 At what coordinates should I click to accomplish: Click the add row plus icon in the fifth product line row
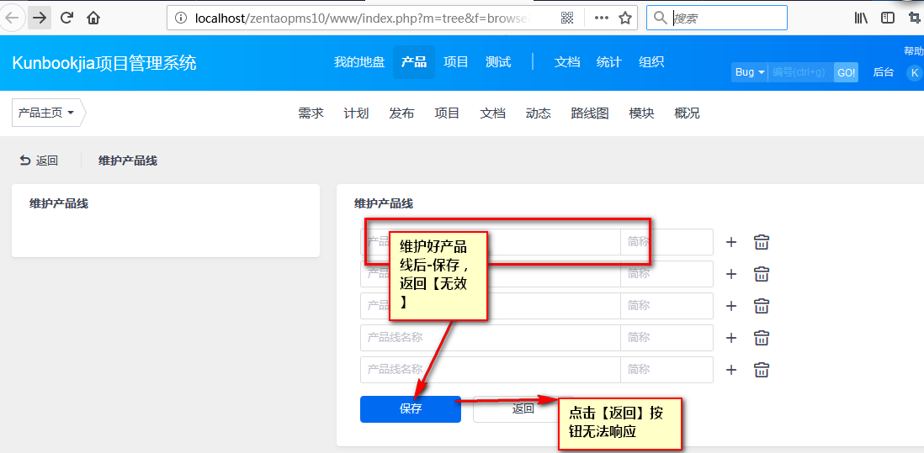[731, 370]
